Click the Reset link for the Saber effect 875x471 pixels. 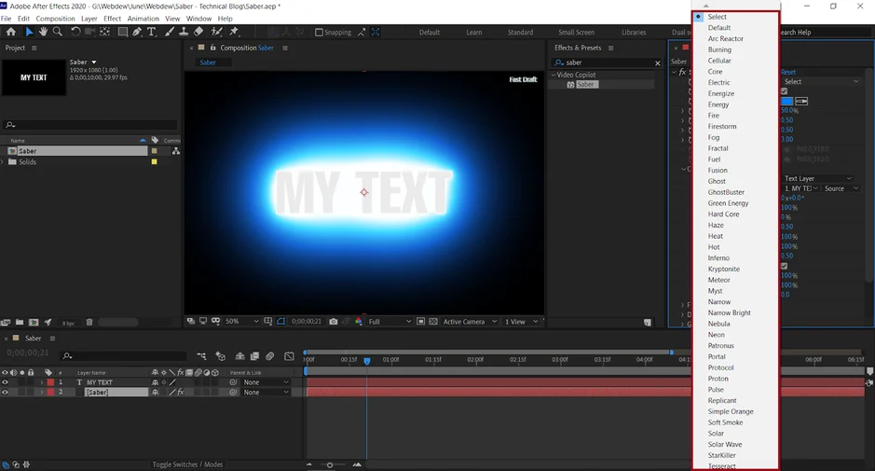click(788, 72)
